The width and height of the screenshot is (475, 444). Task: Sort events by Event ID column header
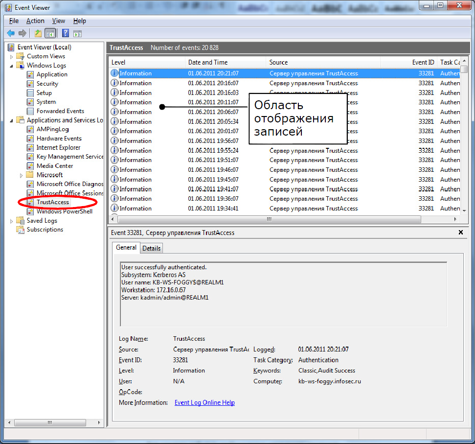(x=408, y=62)
